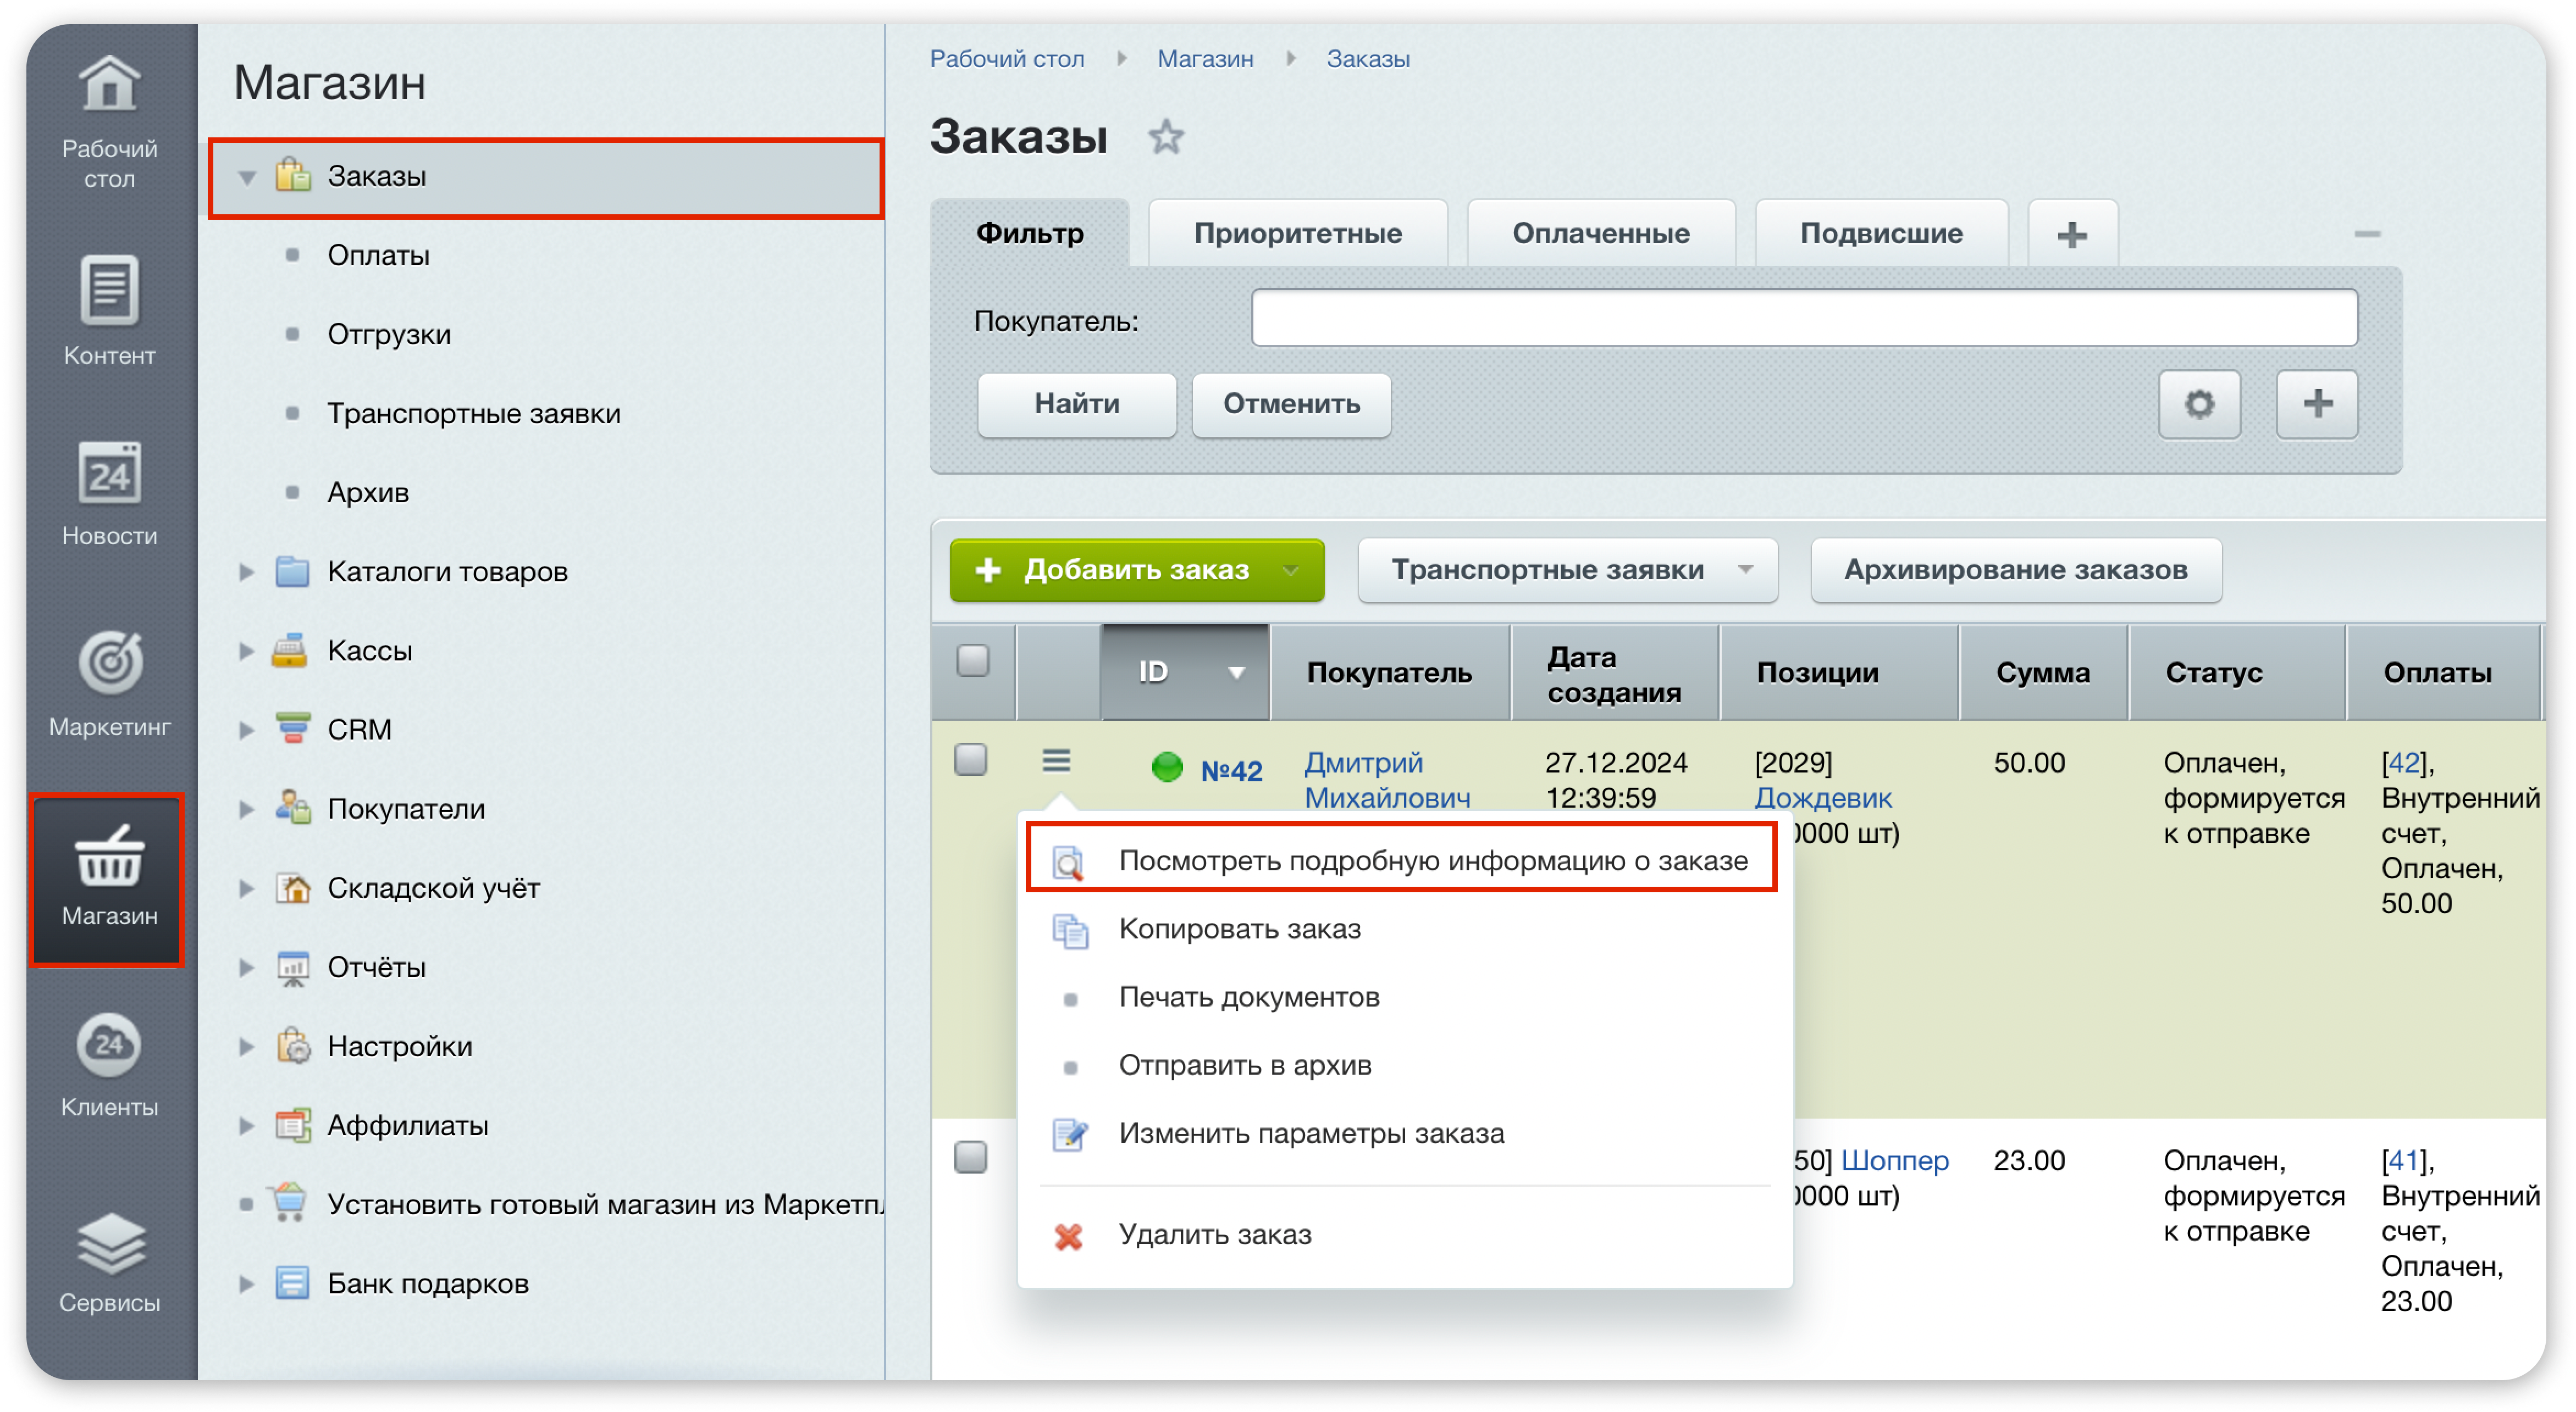2576x1412 pixels.
Task: Open Архив in the sidebar tree
Action: tap(367, 492)
